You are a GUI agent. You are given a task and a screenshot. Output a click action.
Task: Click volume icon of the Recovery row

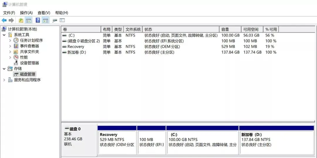pyautogui.click(x=65, y=47)
